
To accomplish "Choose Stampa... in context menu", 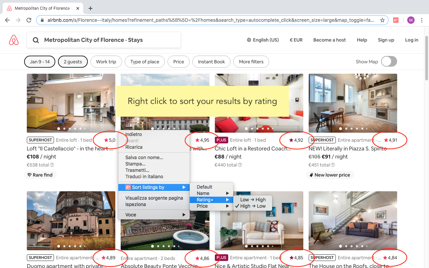I will 154,164.
